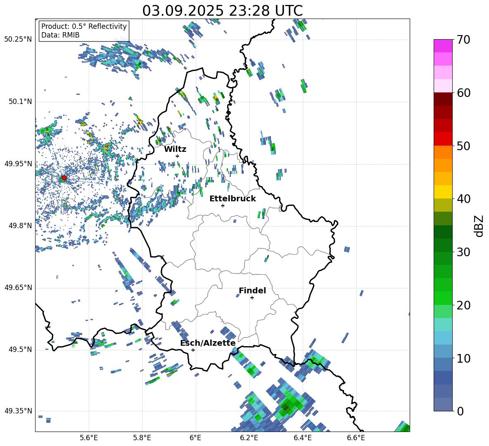Click the colorbar tick label 10
Screen dimensions: 489x446
(x=463, y=359)
